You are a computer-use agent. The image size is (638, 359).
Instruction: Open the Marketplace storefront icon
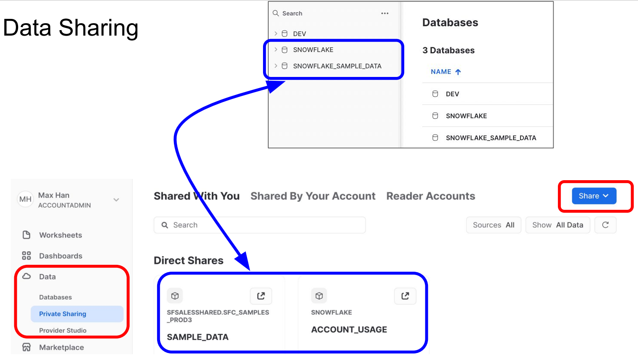click(26, 347)
